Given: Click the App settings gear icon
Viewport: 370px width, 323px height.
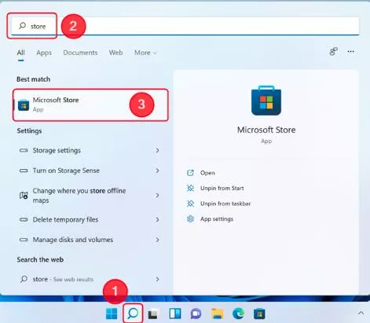Looking at the screenshot, I should tap(190, 218).
